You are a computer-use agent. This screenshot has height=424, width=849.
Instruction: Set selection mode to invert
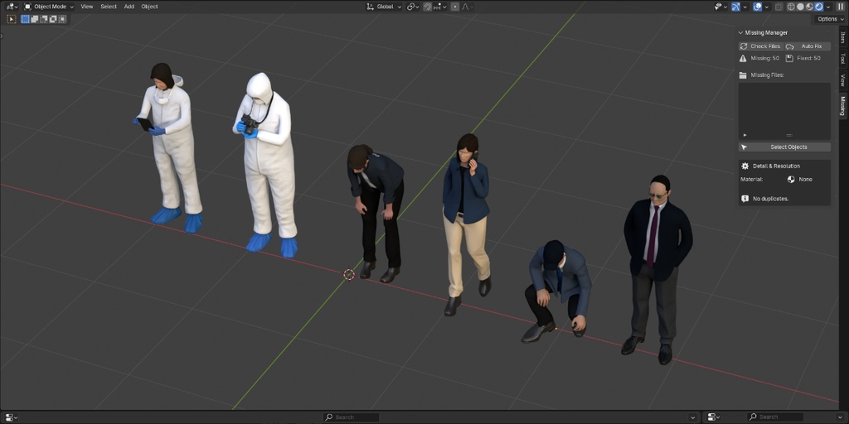(x=53, y=19)
